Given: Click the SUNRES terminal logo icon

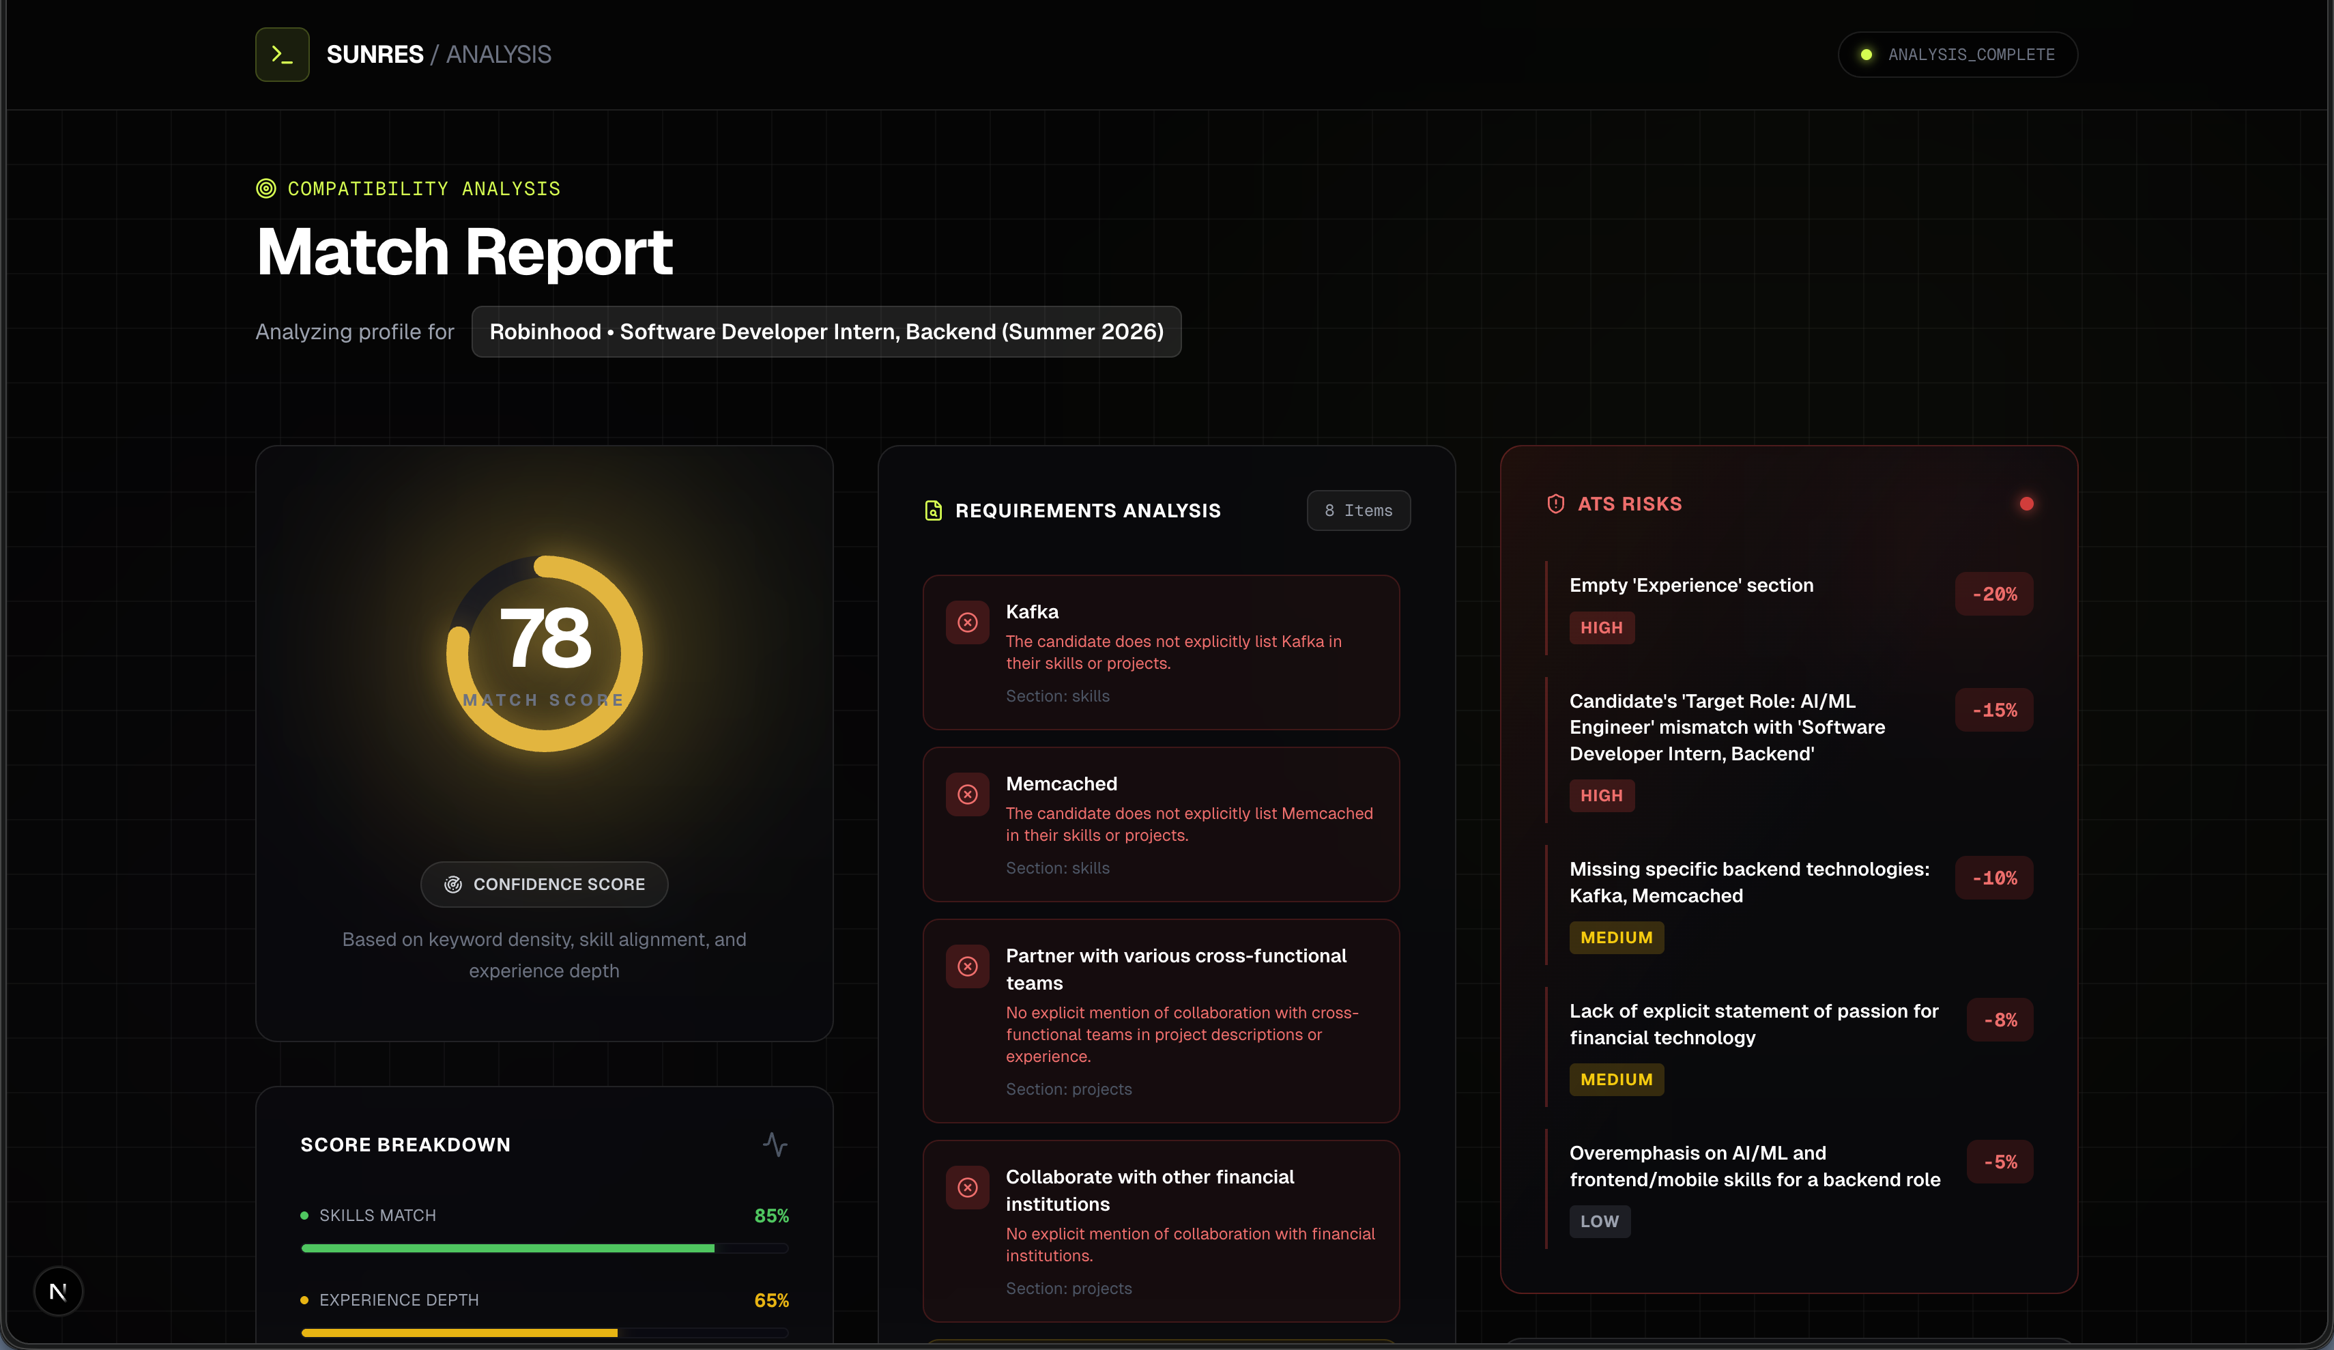Looking at the screenshot, I should (283, 55).
